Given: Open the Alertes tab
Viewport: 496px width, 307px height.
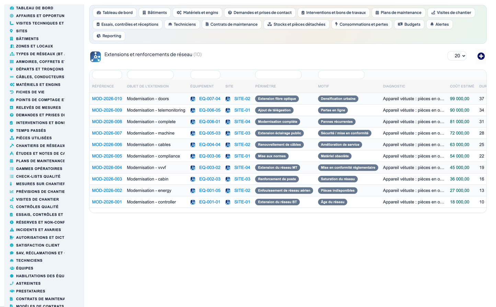Looking at the screenshot, I should point(440,24).
